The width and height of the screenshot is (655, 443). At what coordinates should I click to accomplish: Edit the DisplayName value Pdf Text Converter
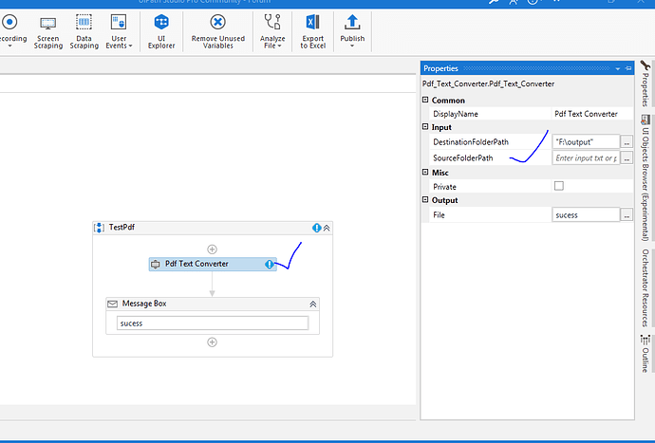pyautogui.click(x=592, y=114)
